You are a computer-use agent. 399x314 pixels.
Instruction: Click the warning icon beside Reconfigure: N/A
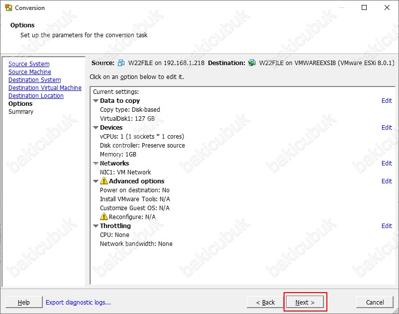coord(104,217)
